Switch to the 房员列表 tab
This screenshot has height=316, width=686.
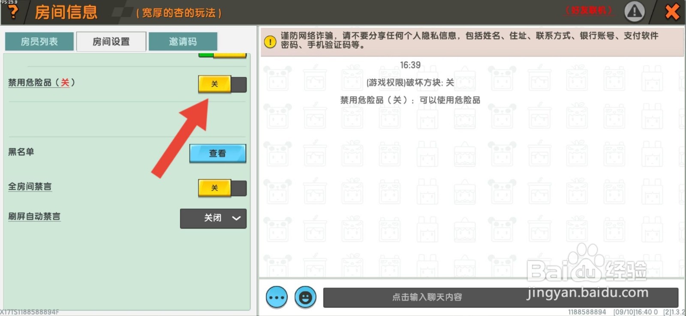tap(39, 42)
